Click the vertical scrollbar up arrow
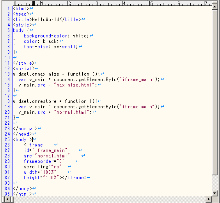The height and width of the screenshot is (203, 220). pyautogui.click(x=215, y=7)
